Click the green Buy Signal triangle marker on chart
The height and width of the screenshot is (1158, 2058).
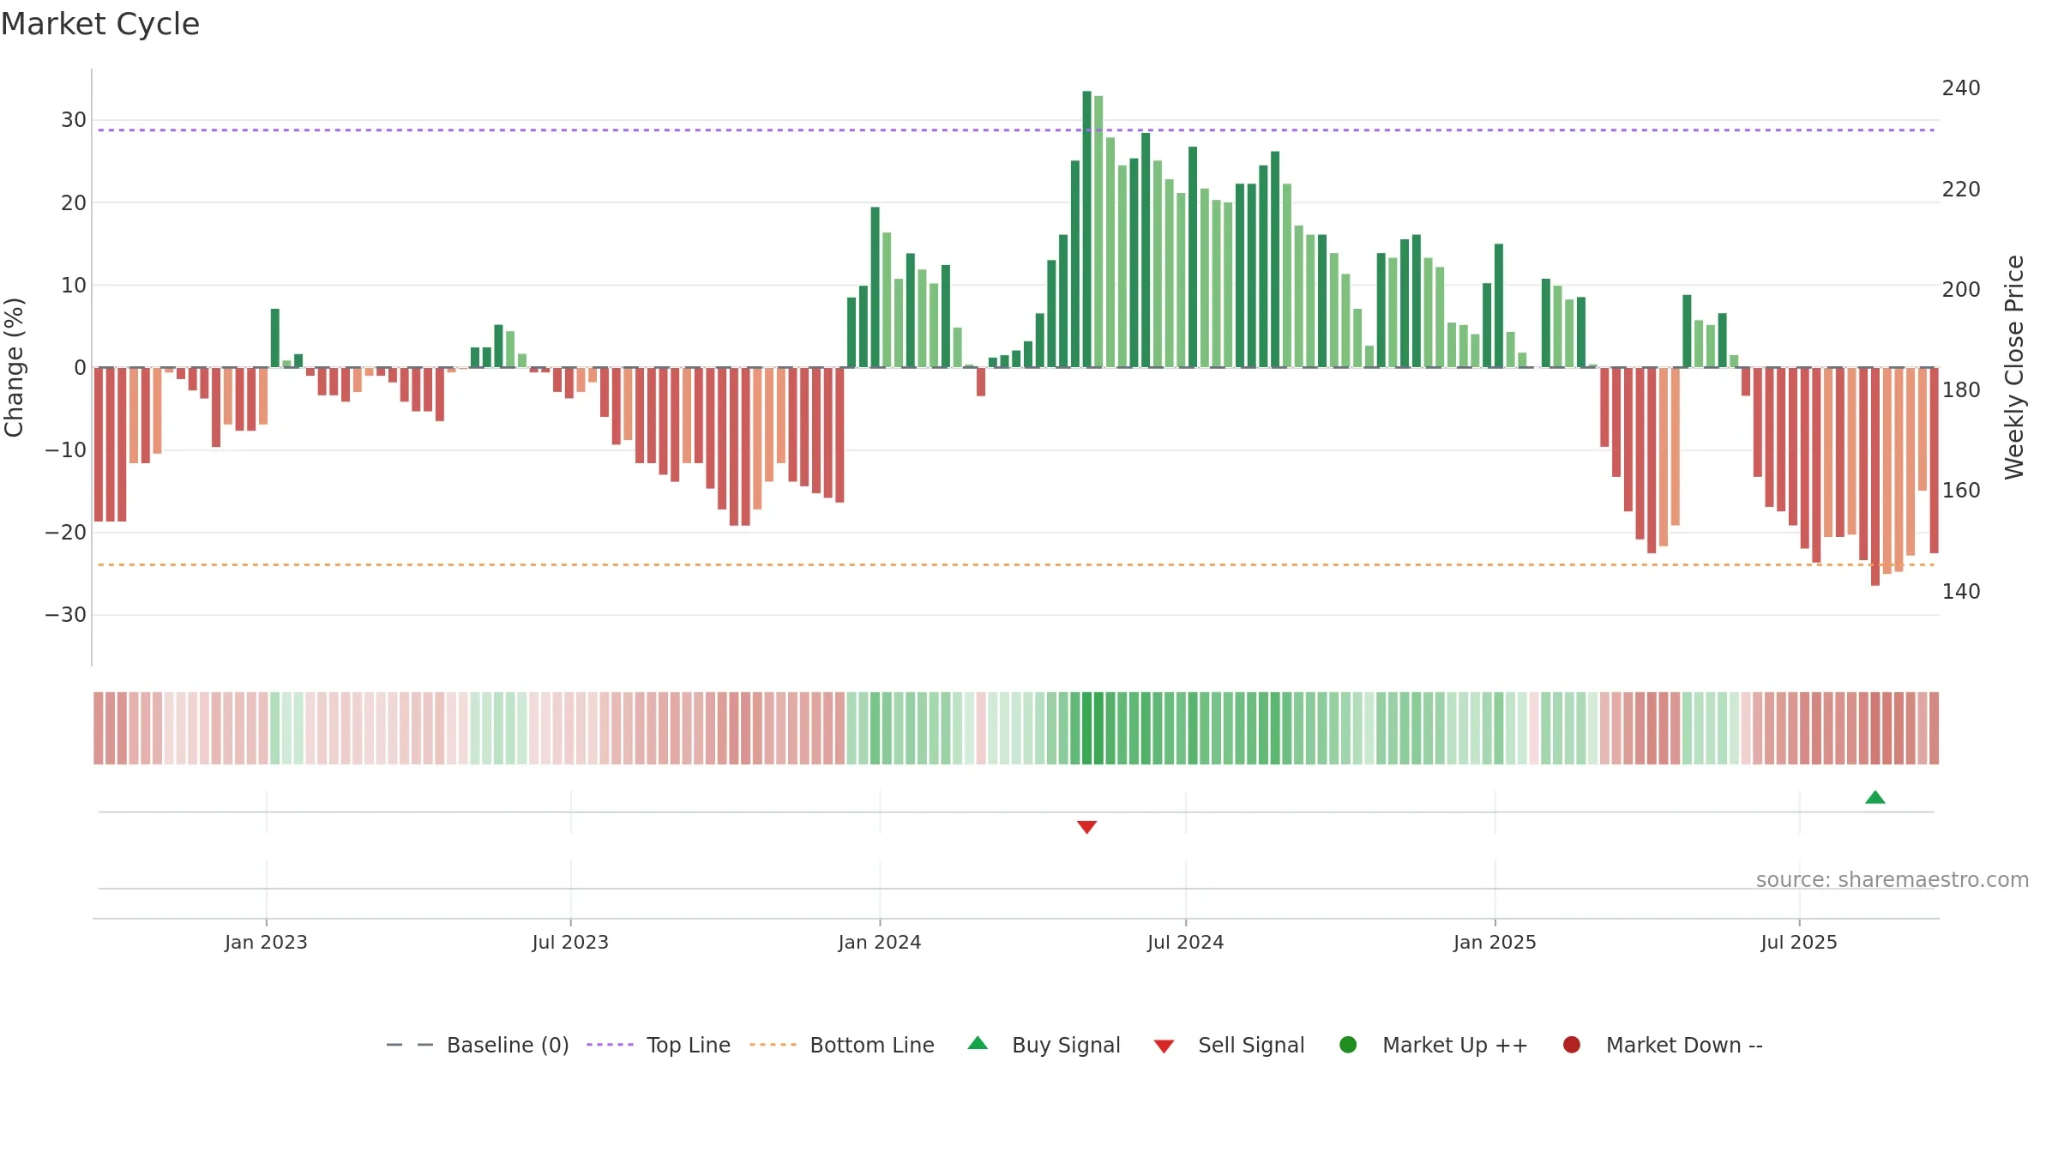tap(1875, 798)
